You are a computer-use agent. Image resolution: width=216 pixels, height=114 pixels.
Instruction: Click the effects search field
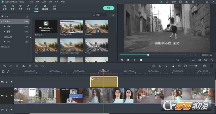(x=100, y=15)
